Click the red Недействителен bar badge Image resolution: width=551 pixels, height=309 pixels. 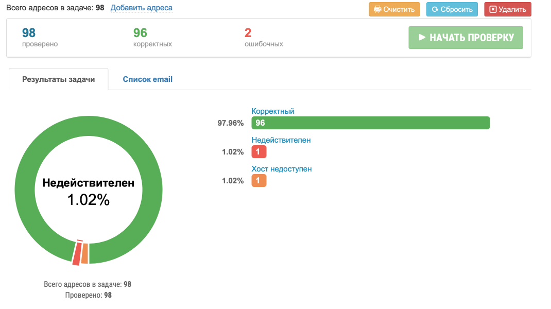click(259, 152)
